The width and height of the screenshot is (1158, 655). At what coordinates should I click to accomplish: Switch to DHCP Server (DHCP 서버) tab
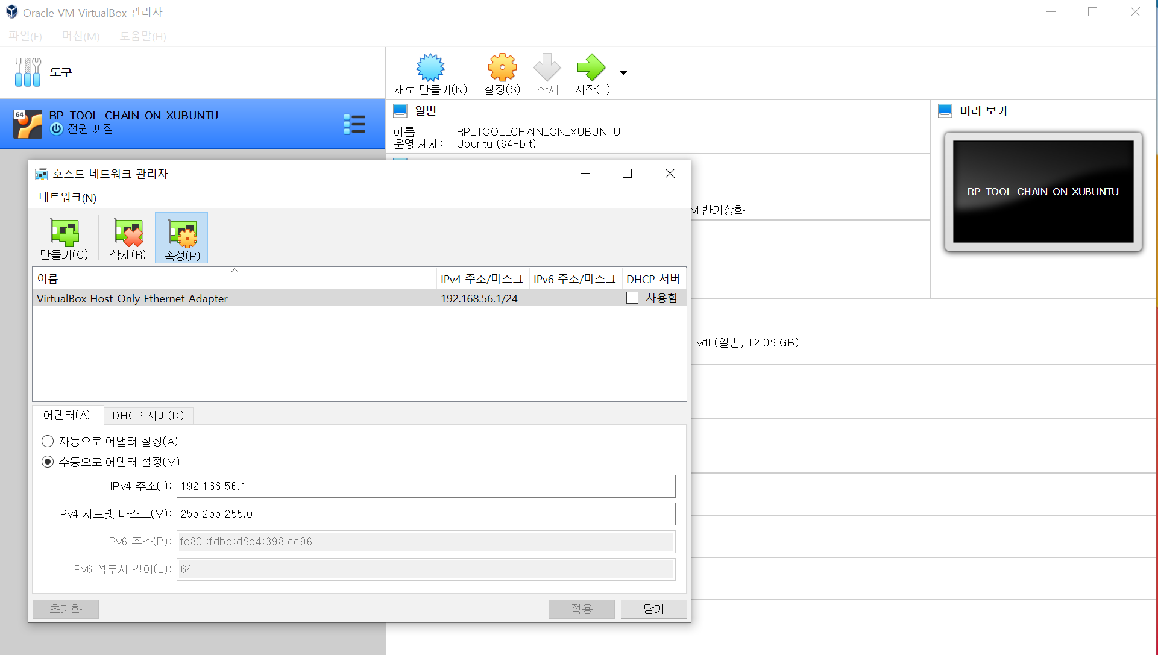click(148, 416)
